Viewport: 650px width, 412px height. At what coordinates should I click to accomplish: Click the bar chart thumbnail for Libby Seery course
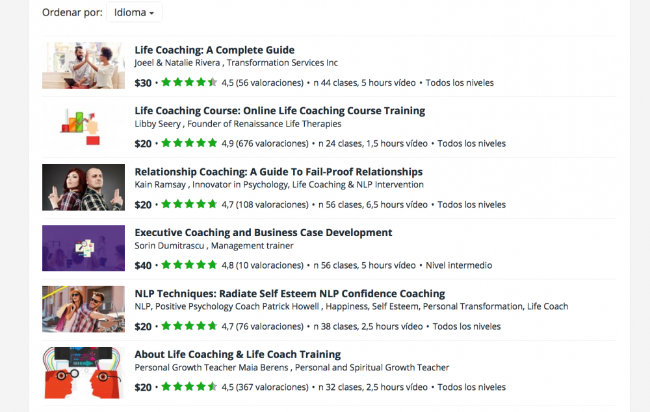pos(83,126)
